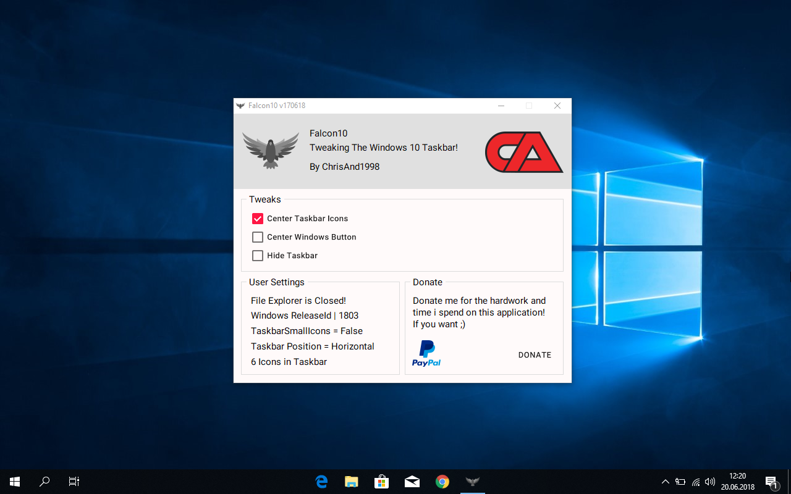791x494 pixels.
Task: Close the Falcon10 window
Action: tap(557, 106)
